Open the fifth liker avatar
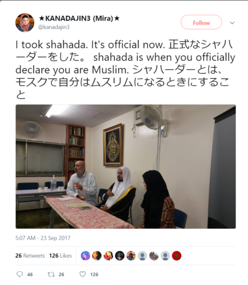248x285 pixels. 131,255
